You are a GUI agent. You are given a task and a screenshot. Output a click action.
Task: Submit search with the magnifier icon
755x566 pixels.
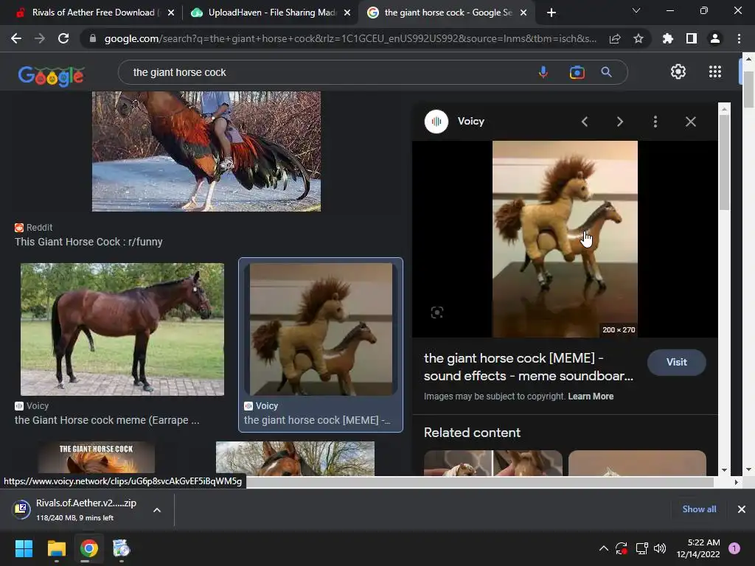(x=607, y=72)
